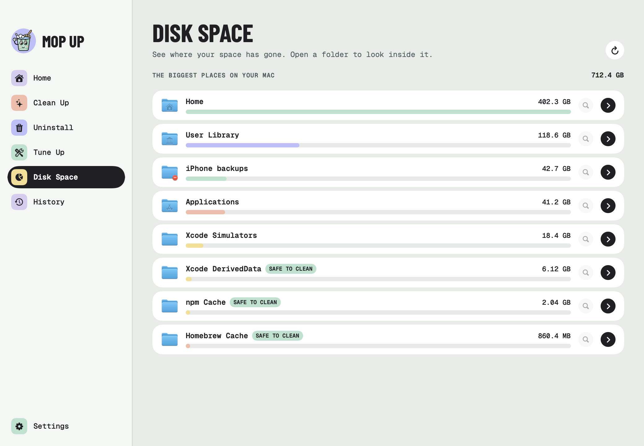
Task: Click Safe to Clean badge on Xcode DerivedData
Action: click(291, 269)
